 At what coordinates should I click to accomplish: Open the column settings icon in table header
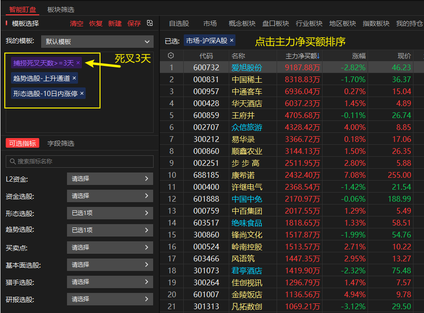pyautogui.click(x=171, y=55)
